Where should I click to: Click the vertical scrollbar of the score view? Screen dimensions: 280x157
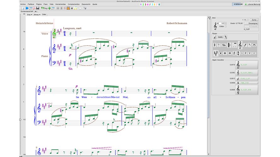[x=208, y=75]
